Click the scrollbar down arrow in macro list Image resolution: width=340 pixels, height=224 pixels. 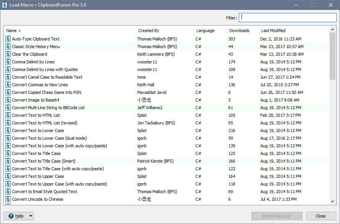tap(332, 201)
